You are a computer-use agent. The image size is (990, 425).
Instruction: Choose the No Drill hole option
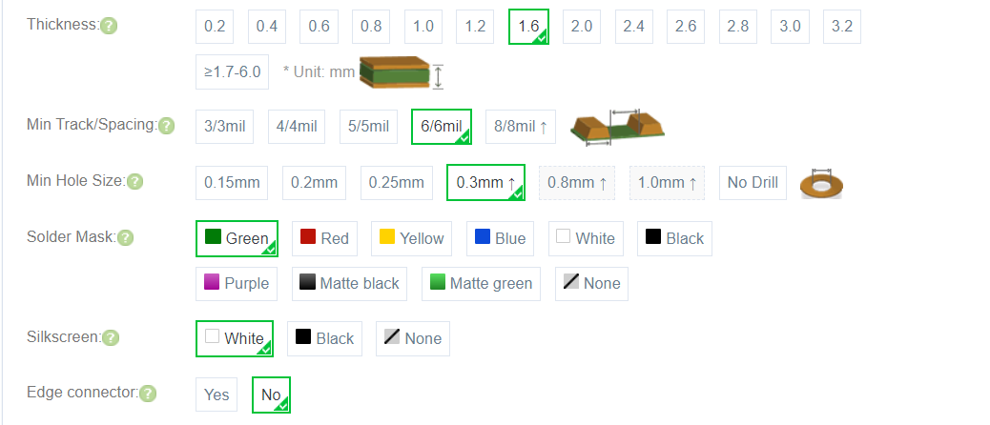(x=753, y=183)
